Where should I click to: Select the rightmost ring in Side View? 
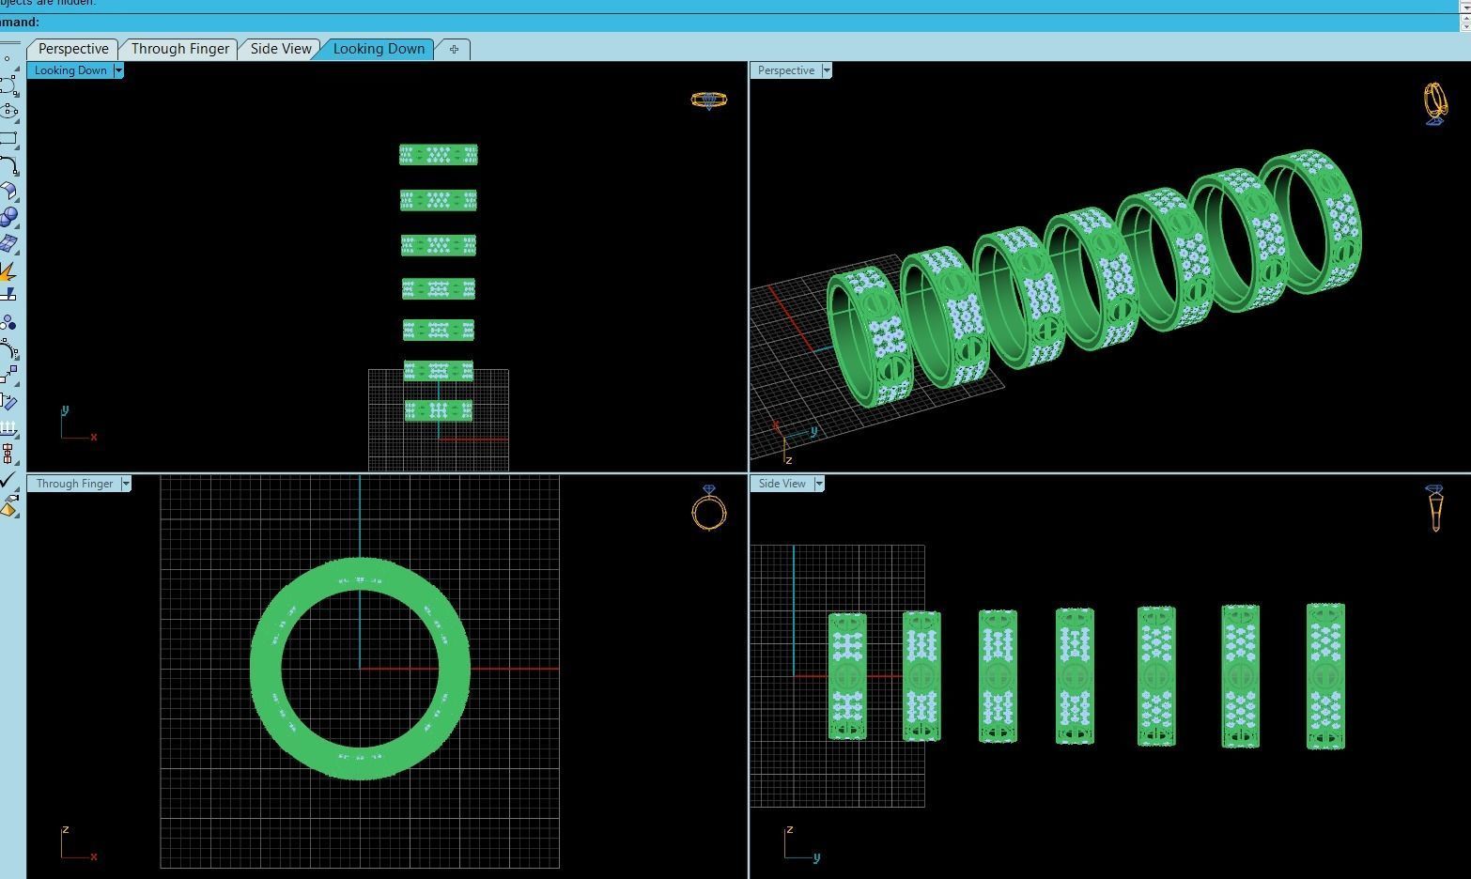point(1325,676)
